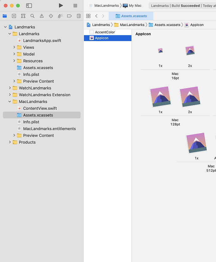
Task: Expand Preview Content under MacLandmarks
Action: 14,135
